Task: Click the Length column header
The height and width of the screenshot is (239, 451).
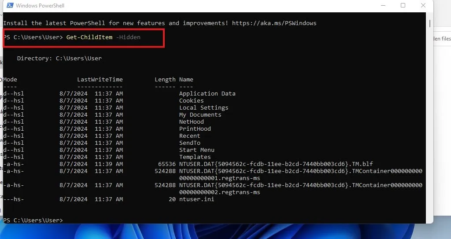Action: [x=165, y=80]
